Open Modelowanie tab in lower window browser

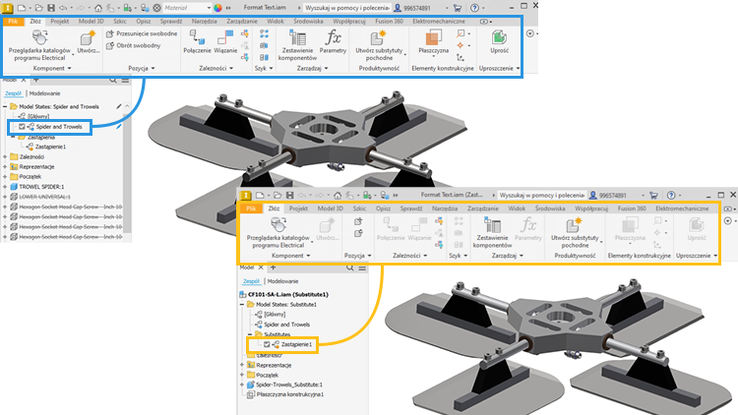pyautogui.click(x=282, y=281)
